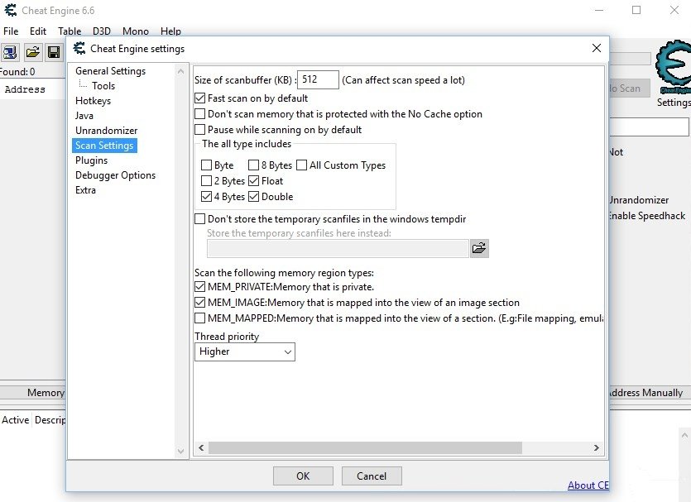
Task: Click Cheat Engine settings dialog title icon
Action: 79,49
